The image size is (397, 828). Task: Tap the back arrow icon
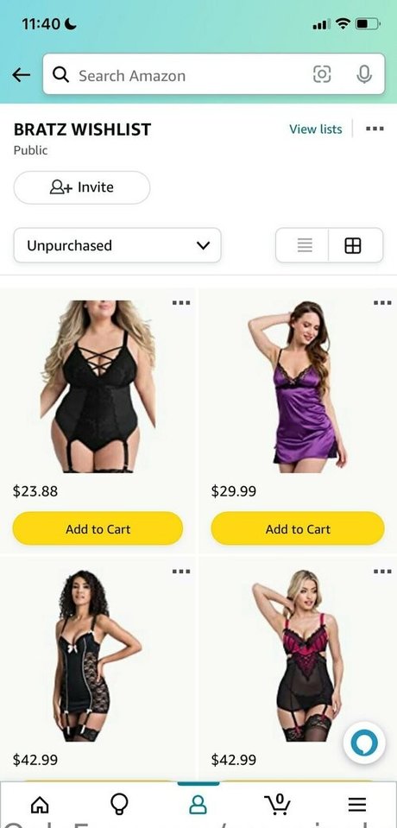[21, 75]
